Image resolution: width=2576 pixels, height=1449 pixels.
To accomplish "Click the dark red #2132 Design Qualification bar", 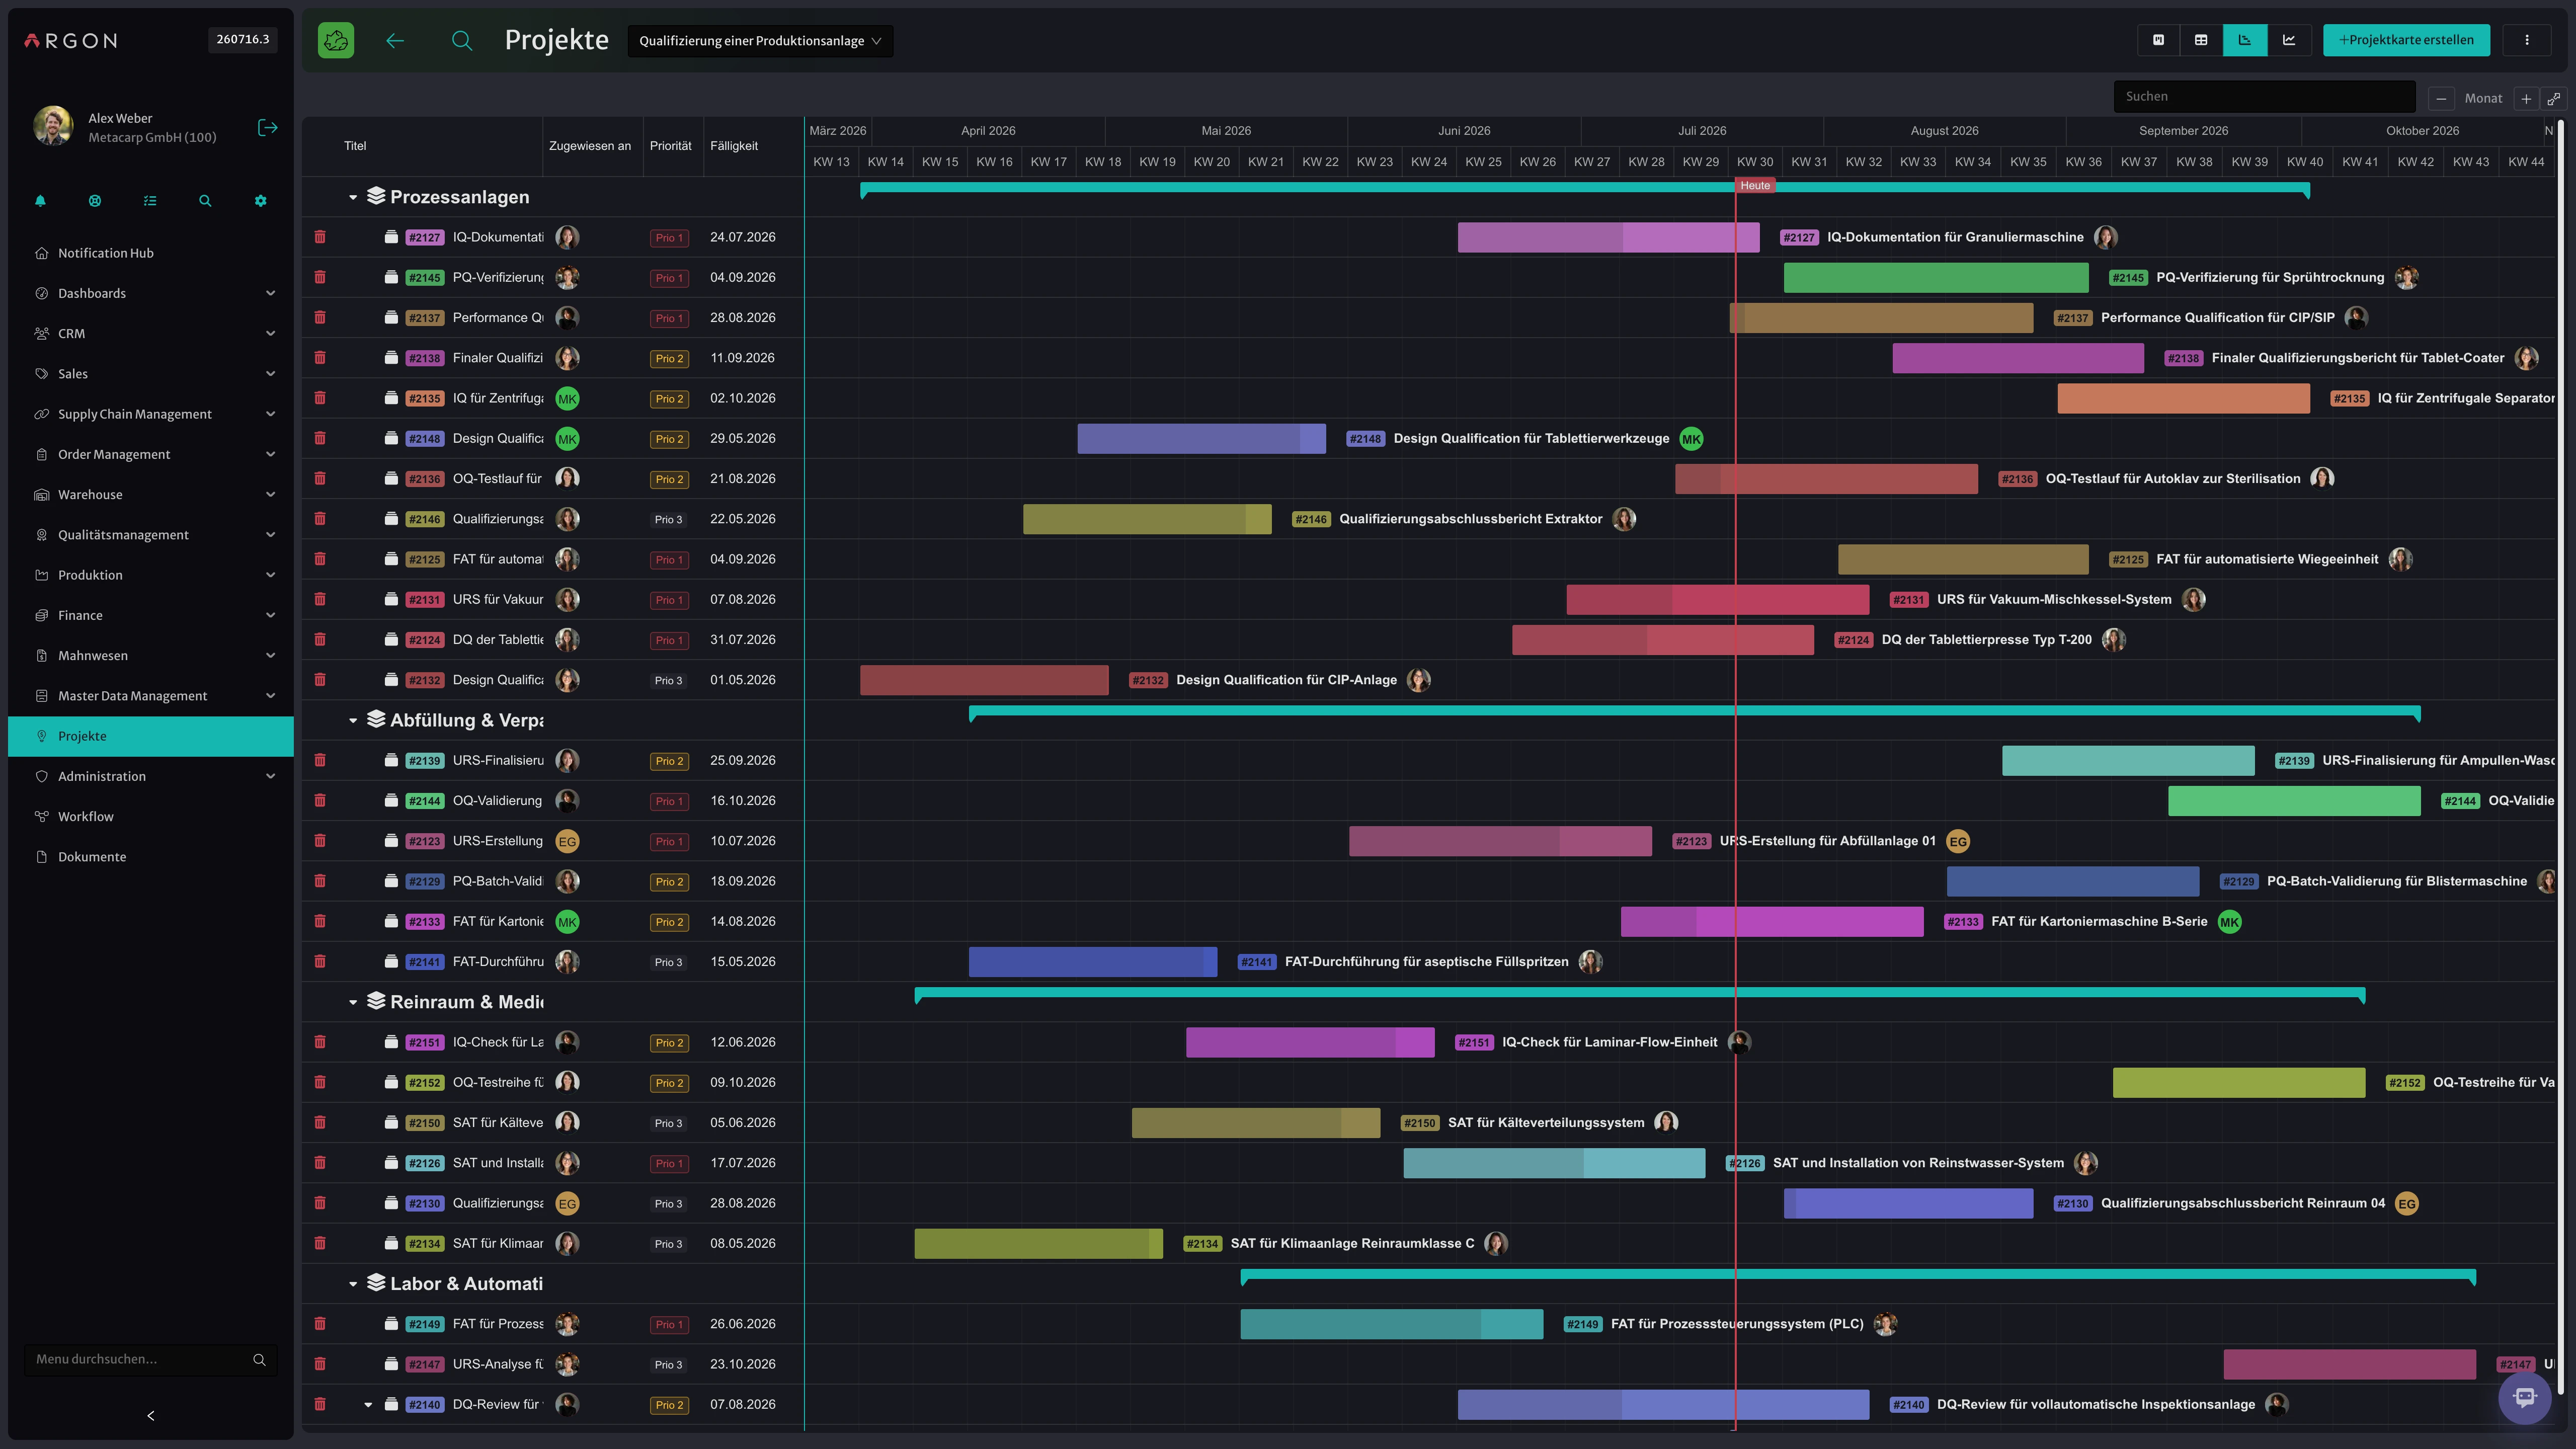I will click(984, 680).
